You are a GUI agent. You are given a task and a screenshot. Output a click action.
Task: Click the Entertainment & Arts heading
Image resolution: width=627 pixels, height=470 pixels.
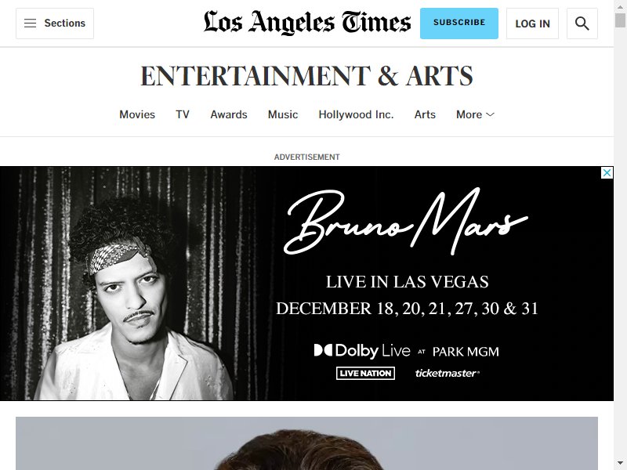coord(306,75)
